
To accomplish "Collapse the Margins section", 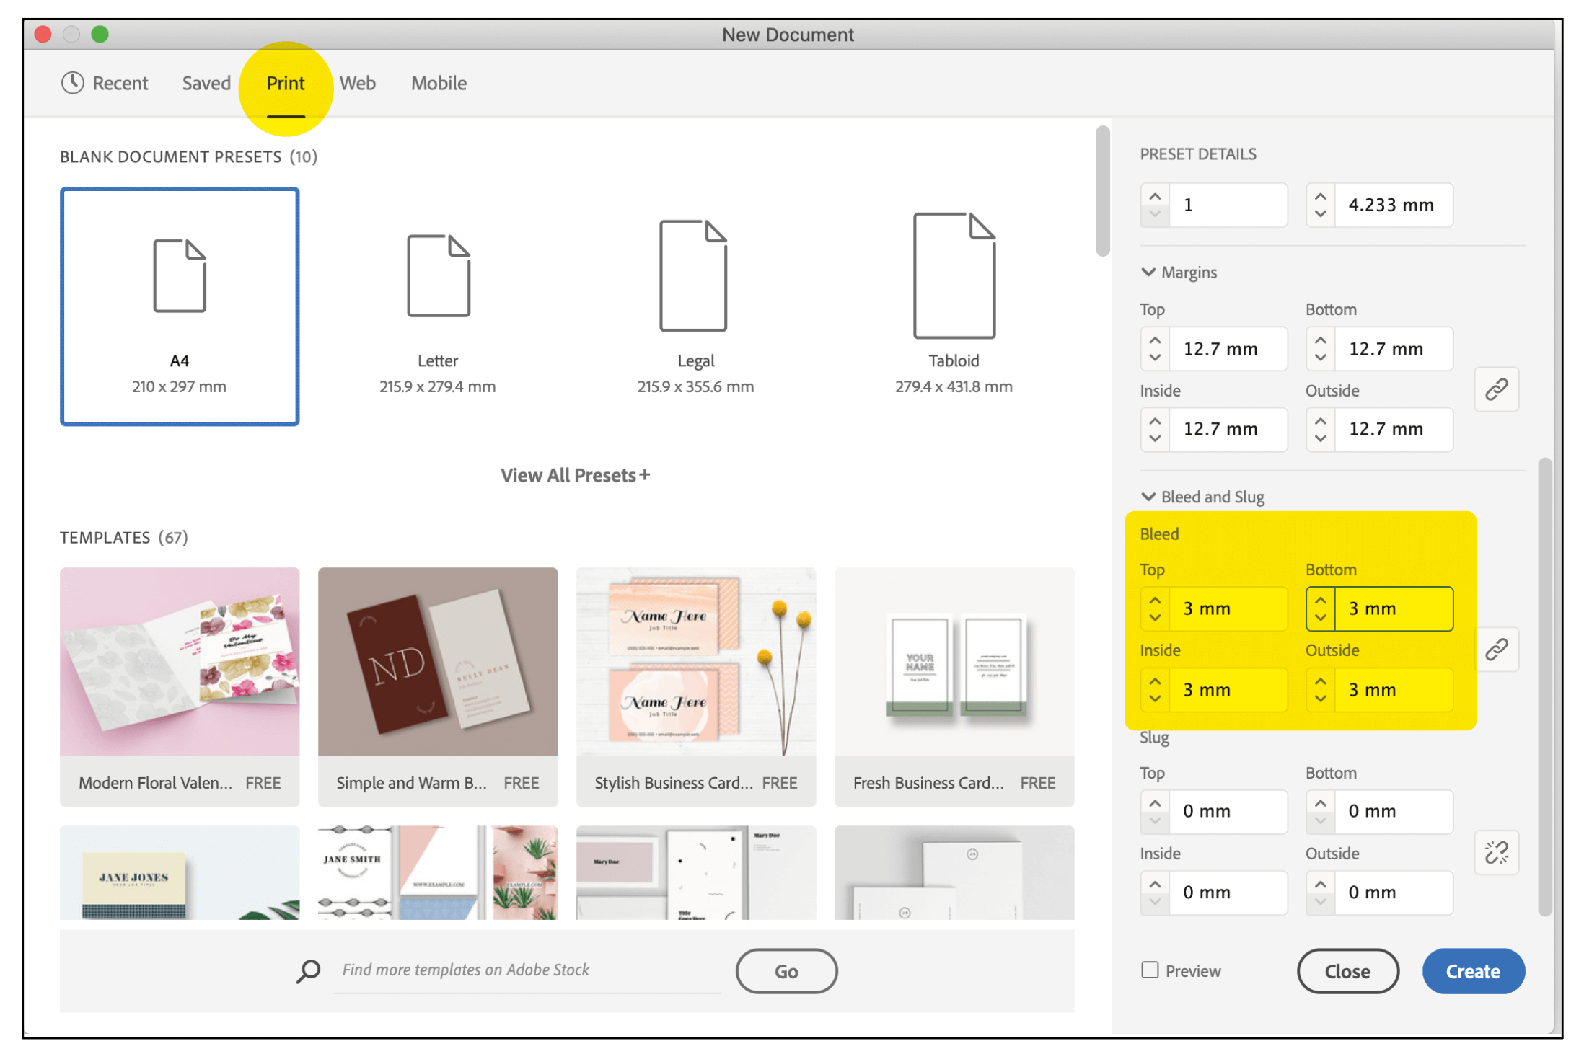I will (1148, 272).
